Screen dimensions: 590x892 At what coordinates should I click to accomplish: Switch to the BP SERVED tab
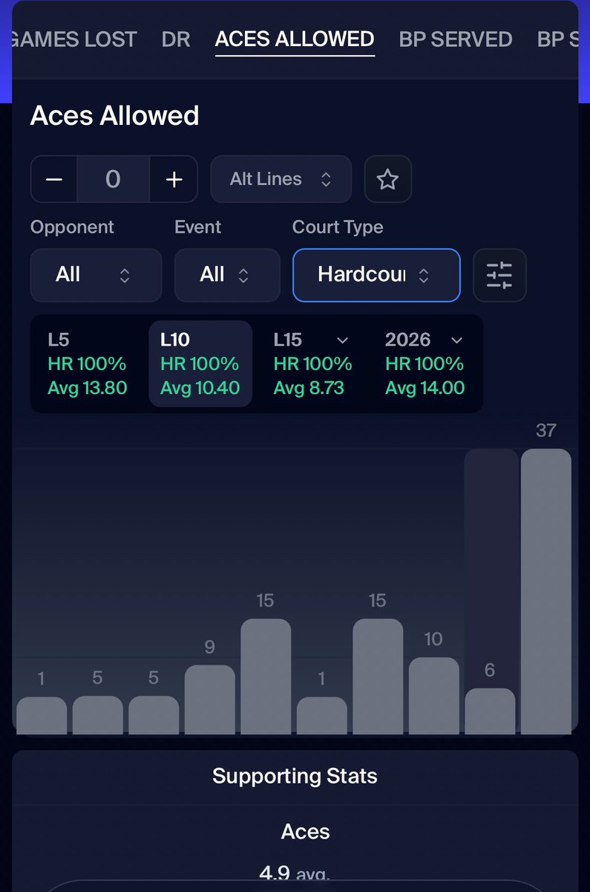tap(456, 39)
